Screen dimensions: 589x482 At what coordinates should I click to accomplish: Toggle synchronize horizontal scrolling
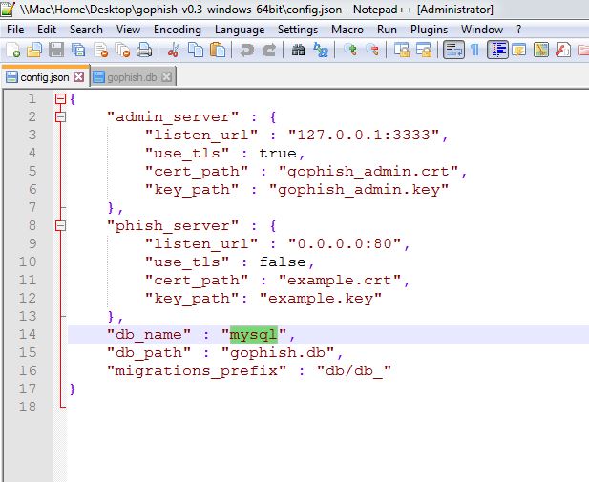pos(423,50)
